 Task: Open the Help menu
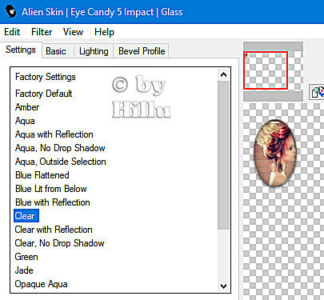pos(104,32)
